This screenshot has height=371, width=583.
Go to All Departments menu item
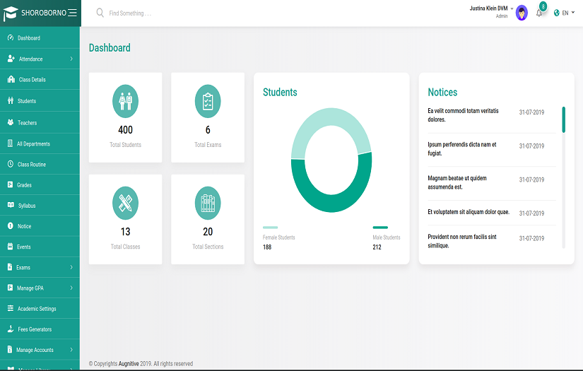pos(33,143)
